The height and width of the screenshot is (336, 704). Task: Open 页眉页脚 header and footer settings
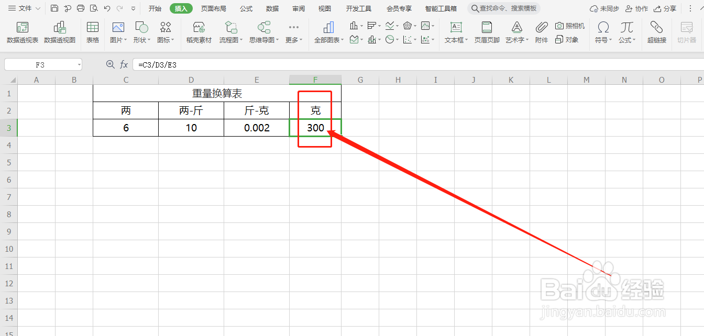pyautogui.click(x=487, y=31)
